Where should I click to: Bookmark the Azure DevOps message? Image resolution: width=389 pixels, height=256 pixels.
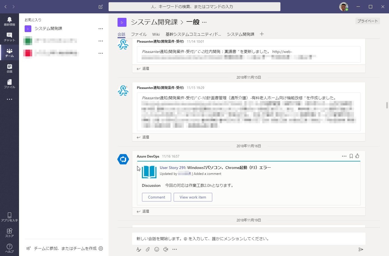(351, 156)
